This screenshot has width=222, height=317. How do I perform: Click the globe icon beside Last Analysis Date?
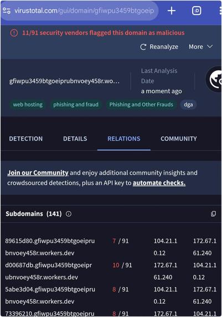[214, 79]
